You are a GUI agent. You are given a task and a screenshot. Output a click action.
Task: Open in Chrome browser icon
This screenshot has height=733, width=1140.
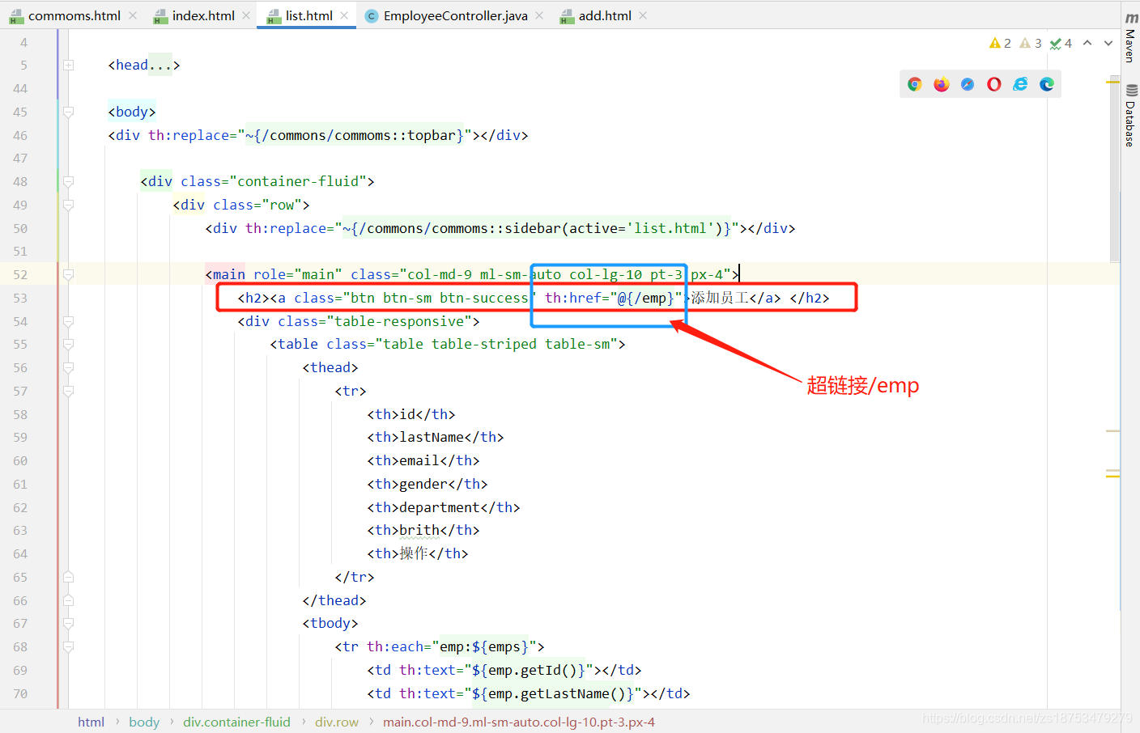[915, 84]
